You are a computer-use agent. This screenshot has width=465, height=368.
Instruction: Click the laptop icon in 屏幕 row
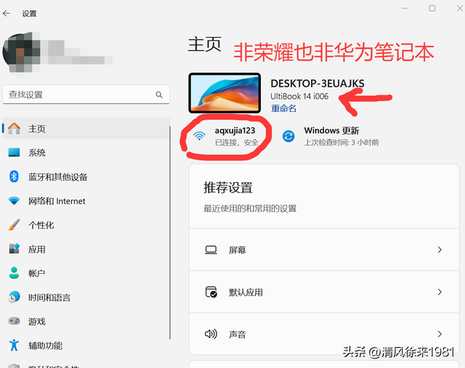(211, 250)
